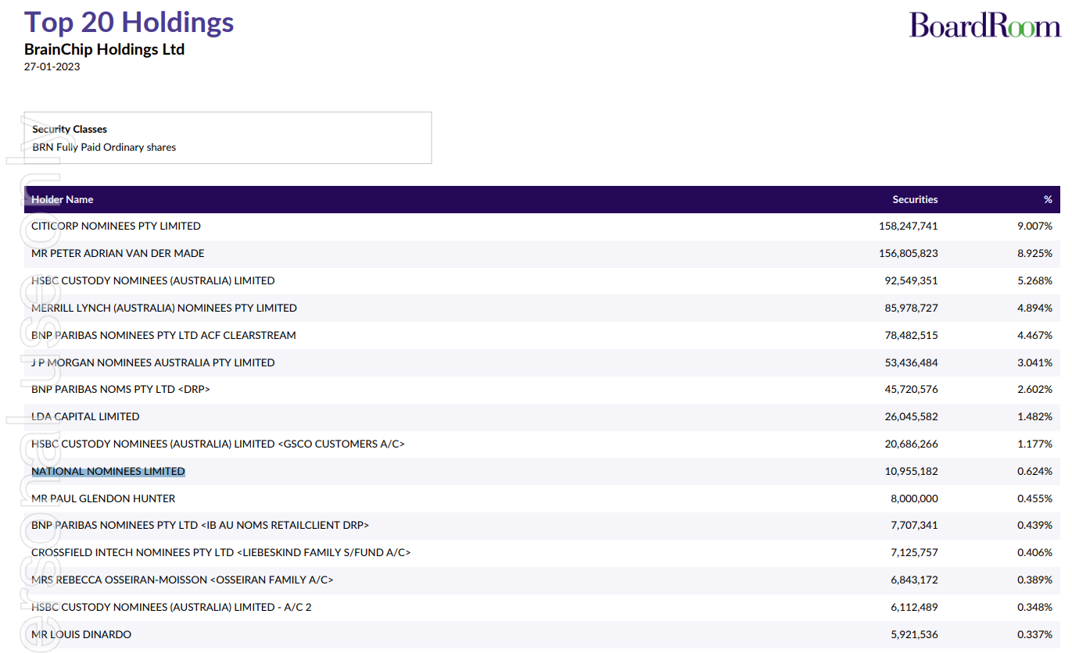Click the Holder Name column header
Screen dimensions: 1072x653
click(x=63, y=199)
